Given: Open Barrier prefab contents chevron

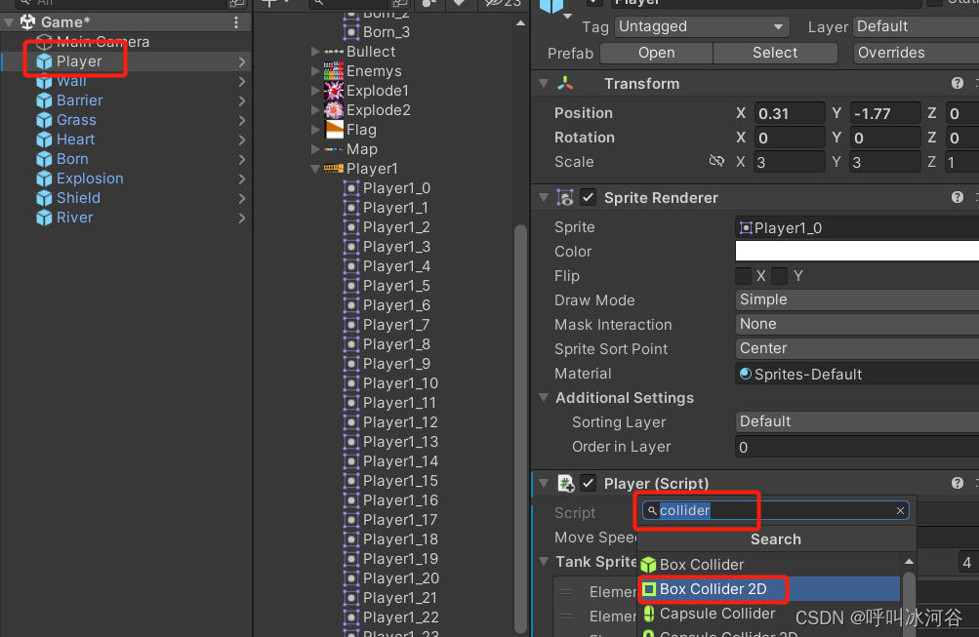Looking at the screenshot, I should click(x=242, y=101).
